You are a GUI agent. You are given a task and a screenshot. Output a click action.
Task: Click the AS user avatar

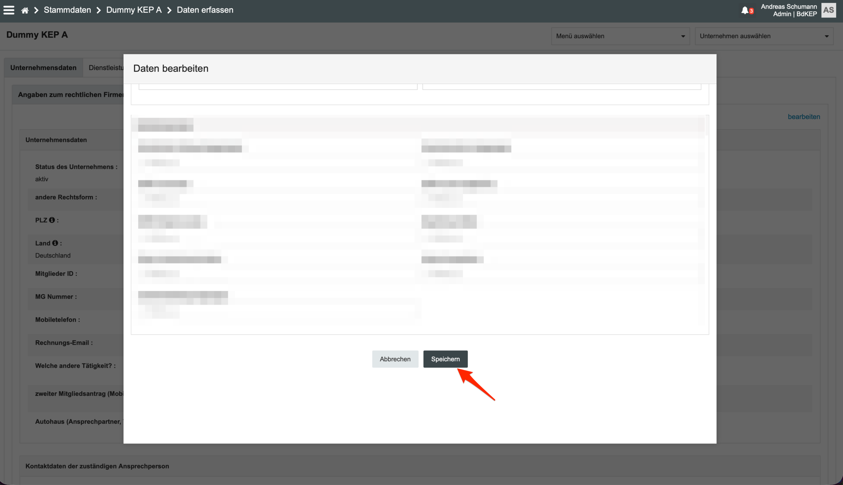(x=828, y=10)
